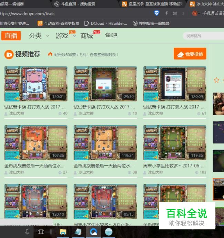Screen dimensions: 224x238
Task: Click the 视频推荐 play icon
Action: [9, 54]
